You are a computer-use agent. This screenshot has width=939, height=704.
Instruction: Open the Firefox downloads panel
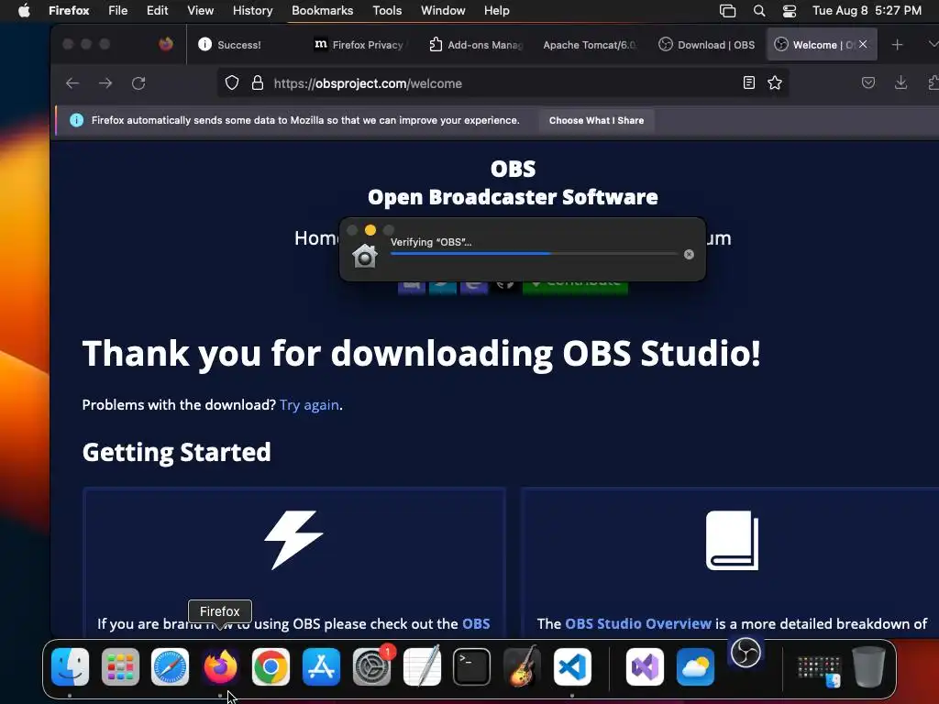[900, 82]
